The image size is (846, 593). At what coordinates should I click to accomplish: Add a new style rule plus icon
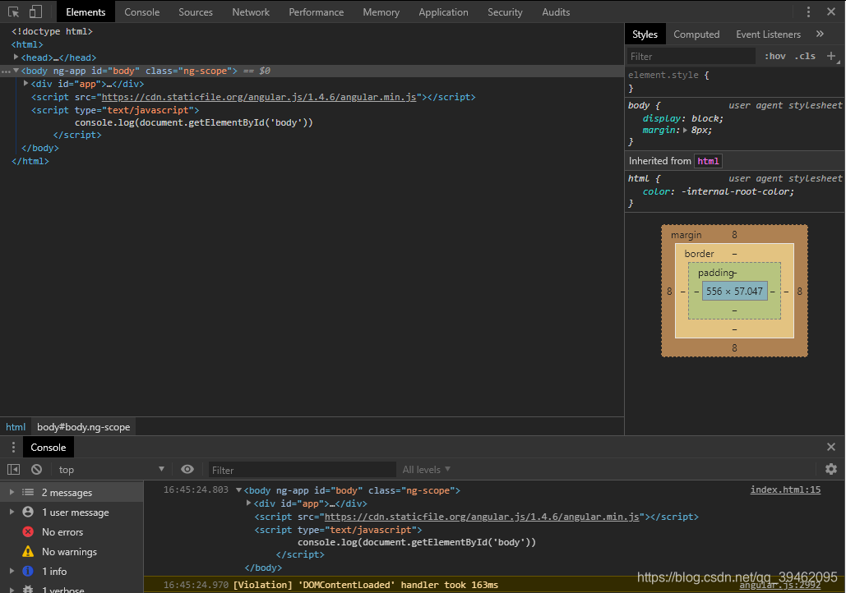tap(831, 56)
